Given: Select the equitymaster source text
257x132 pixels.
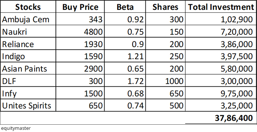Looking at the screenshot, I should 16,128.
